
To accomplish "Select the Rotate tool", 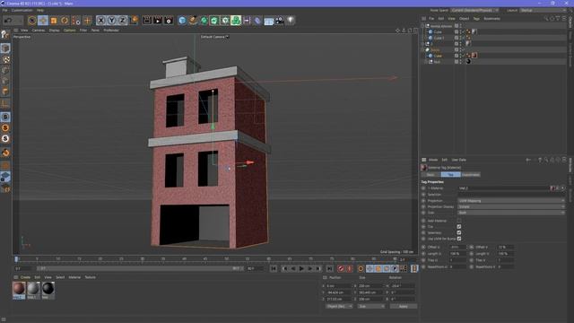I will [x=65, y=20].
